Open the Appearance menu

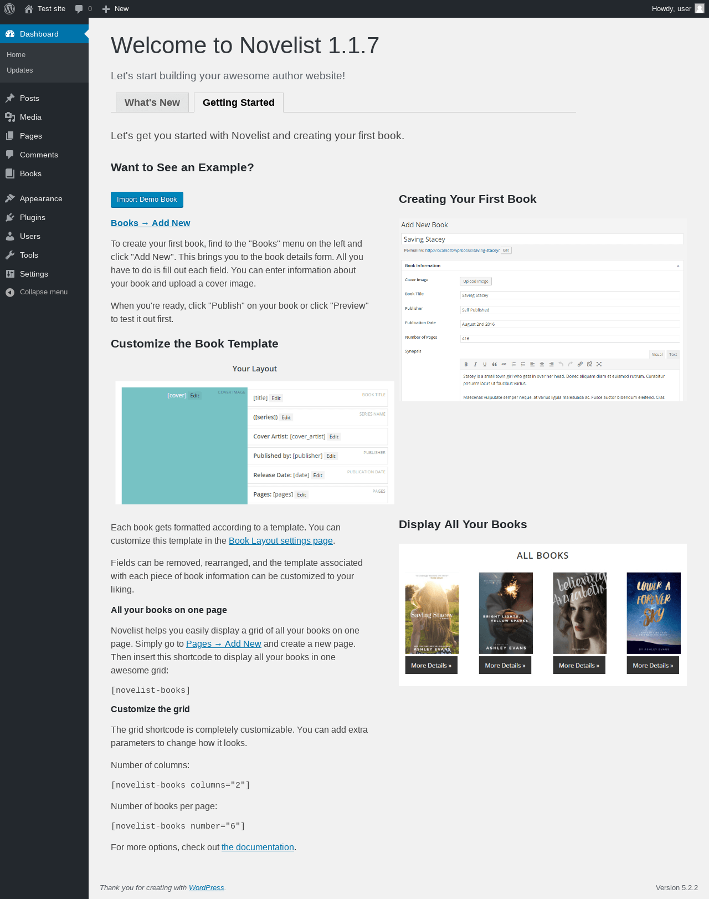44,198
